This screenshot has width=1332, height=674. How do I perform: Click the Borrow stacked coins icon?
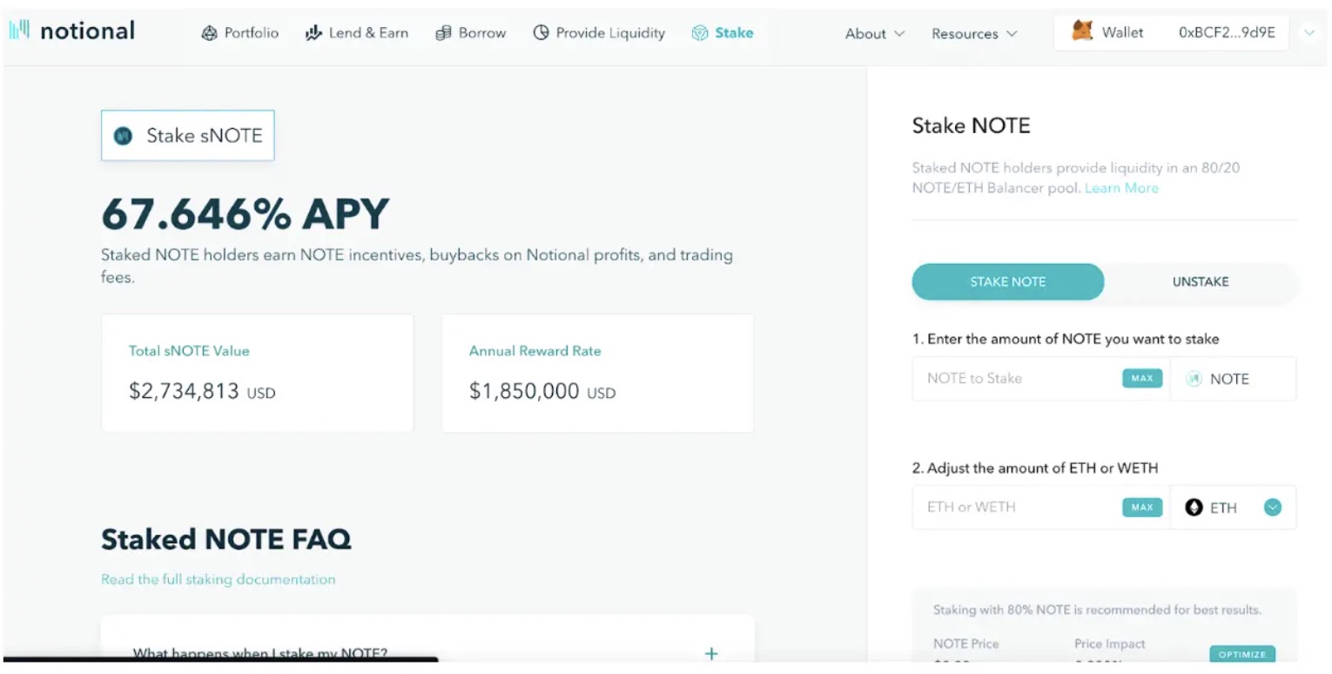tap(442, 32)
